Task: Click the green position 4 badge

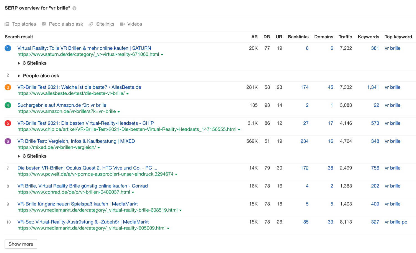Action: point(8,105)
